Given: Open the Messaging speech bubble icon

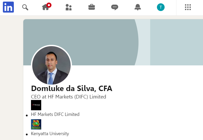Looking at the screenshot, I should tap(114, 7).
